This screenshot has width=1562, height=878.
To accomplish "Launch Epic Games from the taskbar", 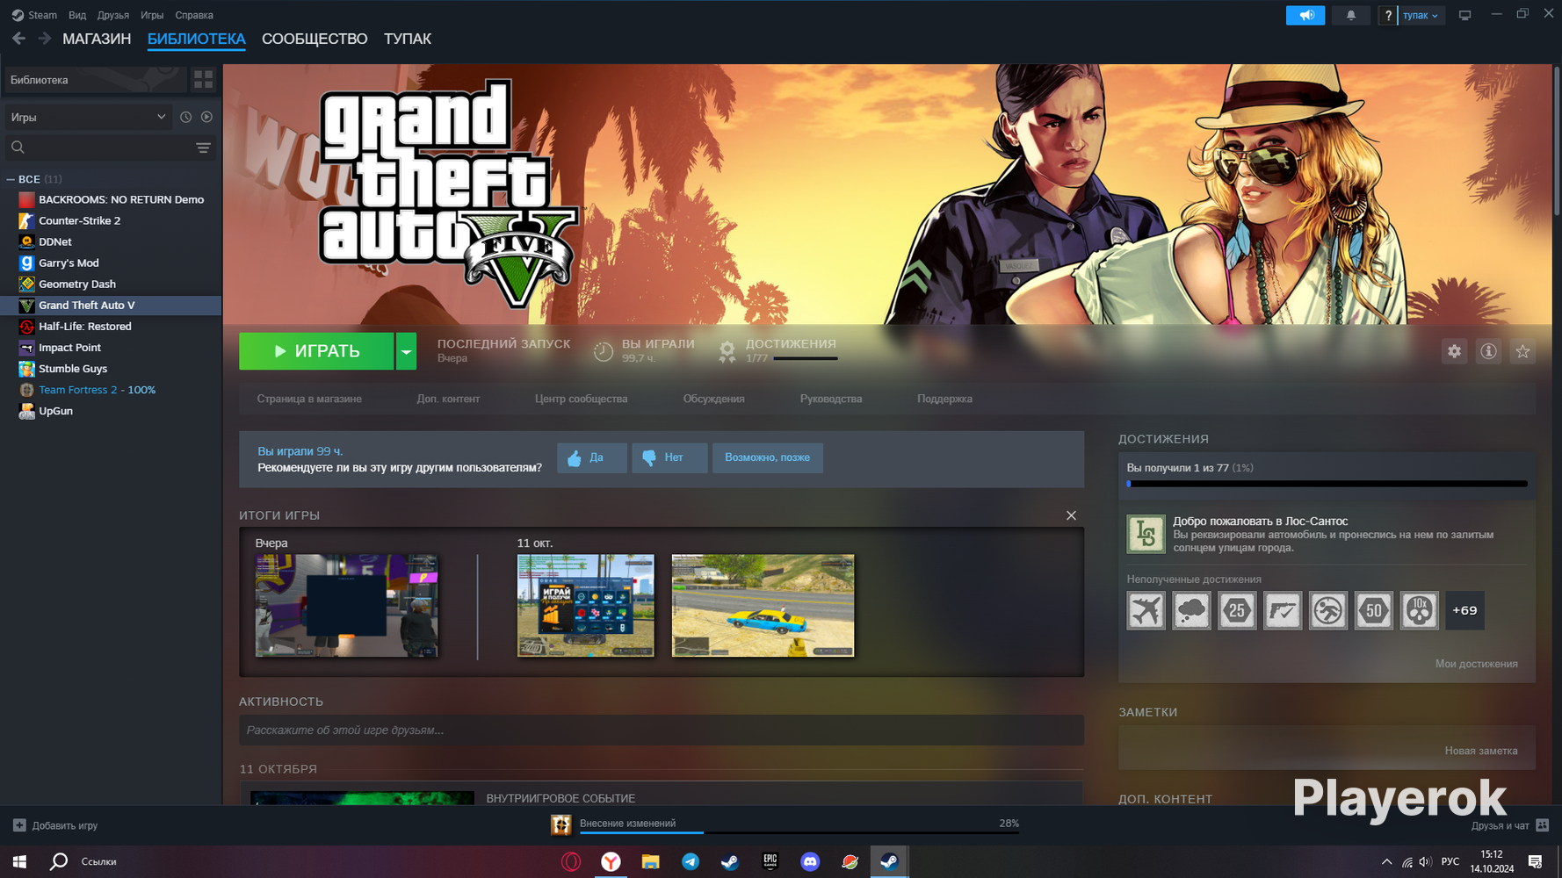I will (770, 861).
